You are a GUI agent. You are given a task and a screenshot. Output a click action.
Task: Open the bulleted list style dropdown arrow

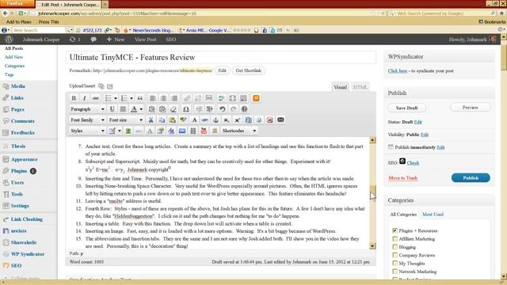pyautogui.click(x=116, y=98)
